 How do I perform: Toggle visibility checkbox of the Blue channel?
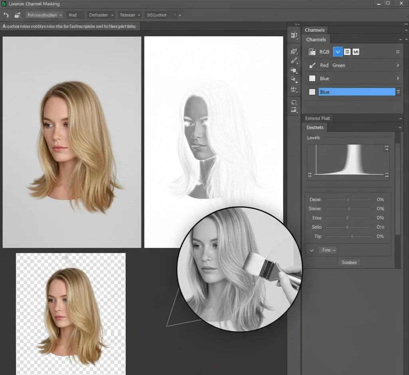click(312, 78)
